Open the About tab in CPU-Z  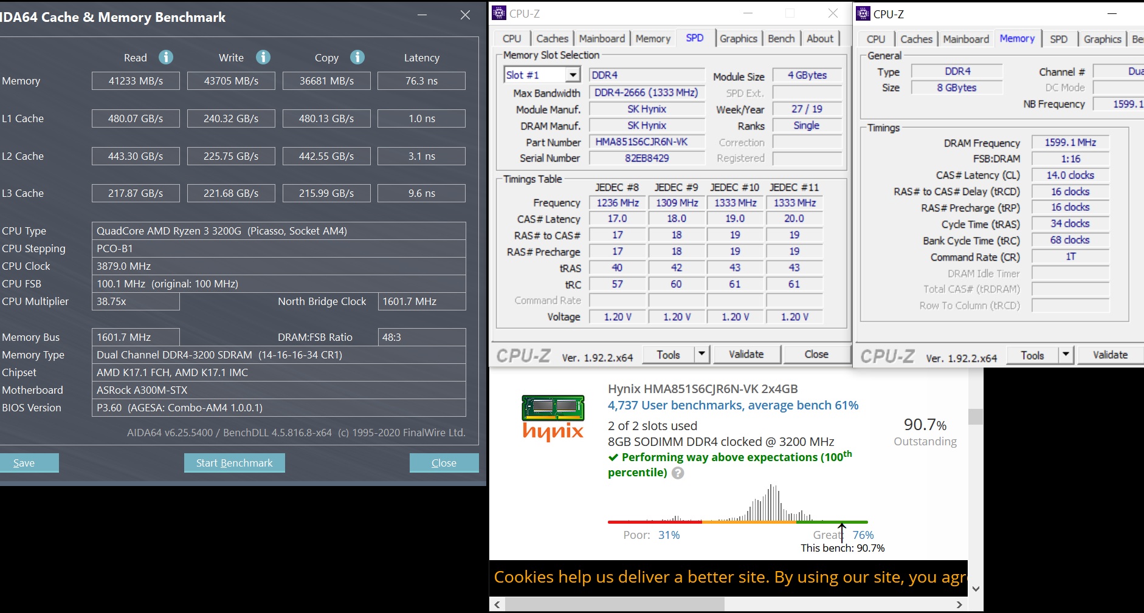pyautogui.click(x=820, y=39)
